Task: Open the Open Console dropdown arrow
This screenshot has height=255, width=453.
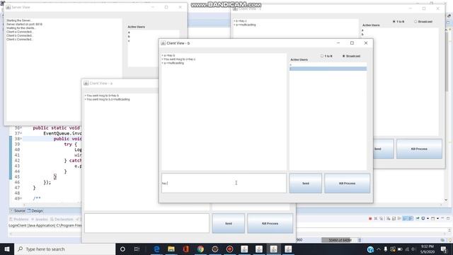Action: coord(437,219)
